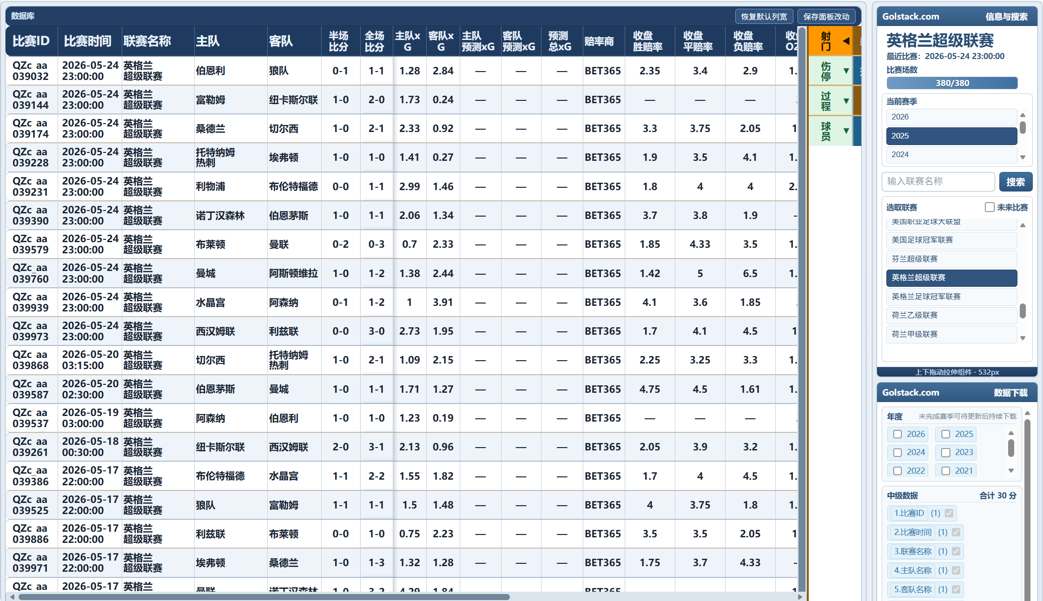Choose 英格兰超级联赛 in the league list
The image size is (1043, 601).
tap(951, 277)
